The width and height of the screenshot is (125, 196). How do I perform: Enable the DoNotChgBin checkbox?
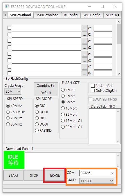[x=93, y=90]
